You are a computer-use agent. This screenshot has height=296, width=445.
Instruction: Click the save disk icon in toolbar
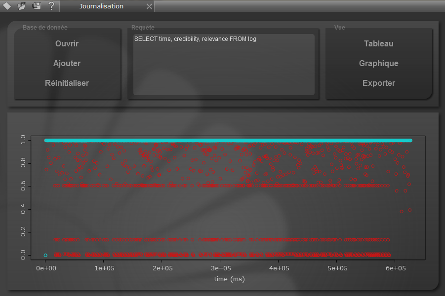37,5
